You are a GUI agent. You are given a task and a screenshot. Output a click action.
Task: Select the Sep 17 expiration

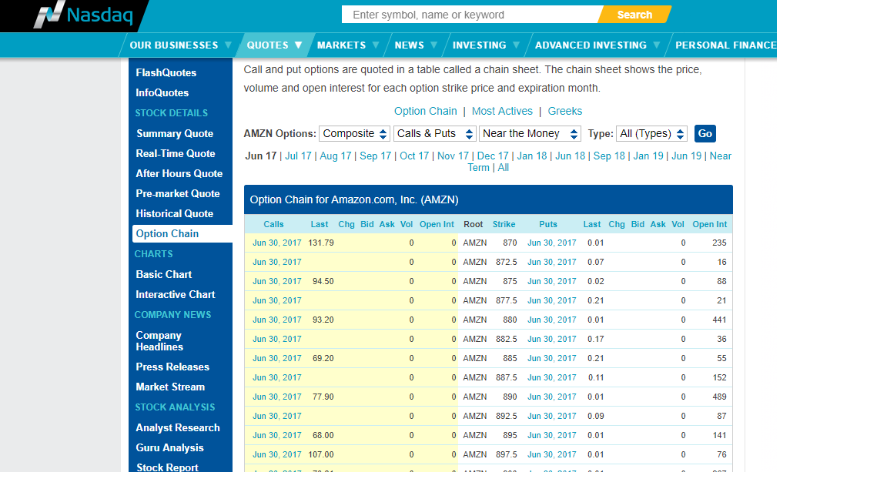click(x=376, y=156)
